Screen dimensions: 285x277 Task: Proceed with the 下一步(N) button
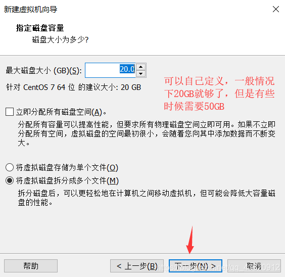tap(196, 266)
